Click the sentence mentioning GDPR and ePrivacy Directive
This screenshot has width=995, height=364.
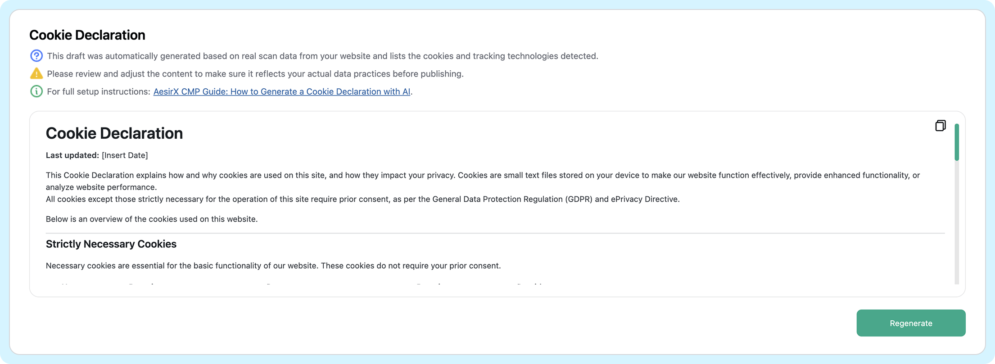click(362, 199)
